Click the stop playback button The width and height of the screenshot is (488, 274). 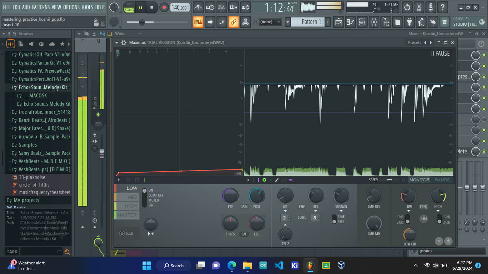(x=152, y=7)
